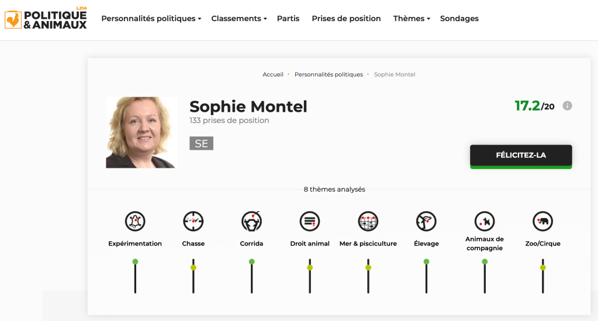Click the Sophie Montel name heading
598x321 pixels.
point(248,106)
